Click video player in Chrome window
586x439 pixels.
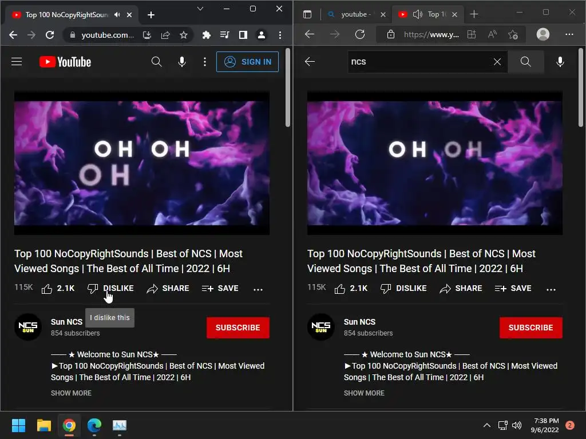tap(142, 163)
